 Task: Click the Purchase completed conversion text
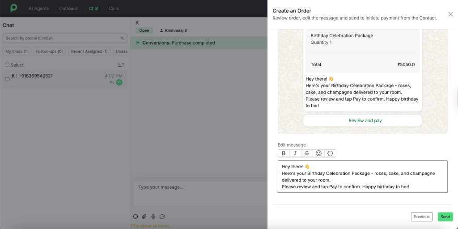(x=193, y=43)
